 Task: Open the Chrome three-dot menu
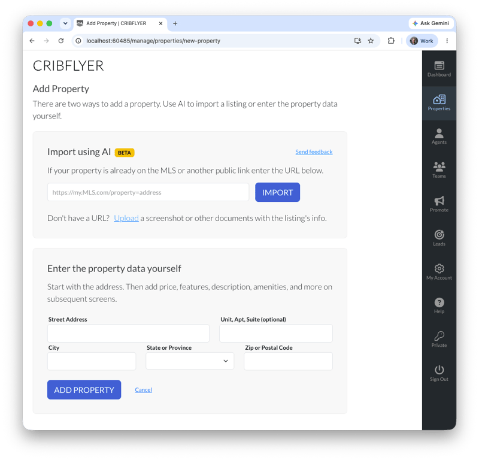pyautogui.click(x=447, y=41)
